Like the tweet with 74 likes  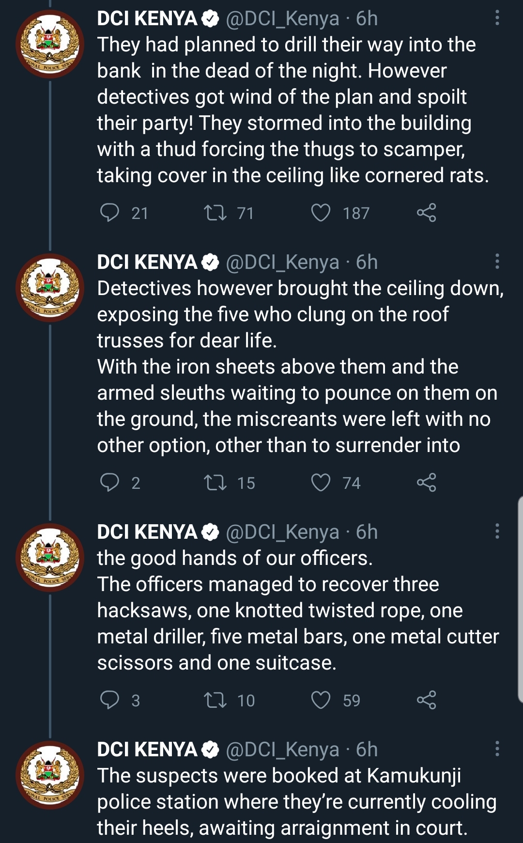point(321,483)
